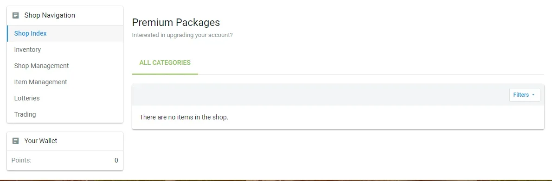The height and width of the screenshot is (181, 552).
Task: Click the small caret arrow beside Filters
Action: [533, 95]
